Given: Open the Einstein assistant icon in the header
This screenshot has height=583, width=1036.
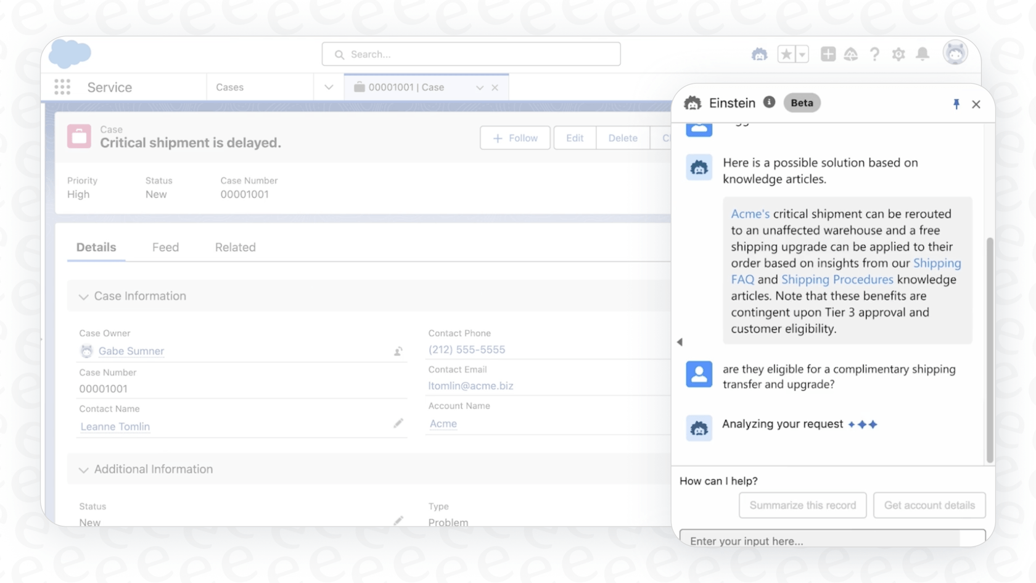Looking at the screenshot, I should click(x=760, y=54).
